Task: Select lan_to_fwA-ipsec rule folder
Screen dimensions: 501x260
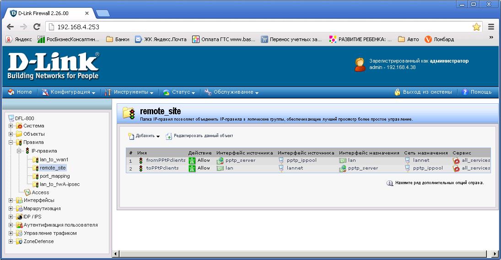Action: [x=60, y=185]
